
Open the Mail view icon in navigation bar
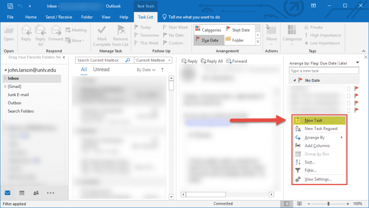(8, 193)
